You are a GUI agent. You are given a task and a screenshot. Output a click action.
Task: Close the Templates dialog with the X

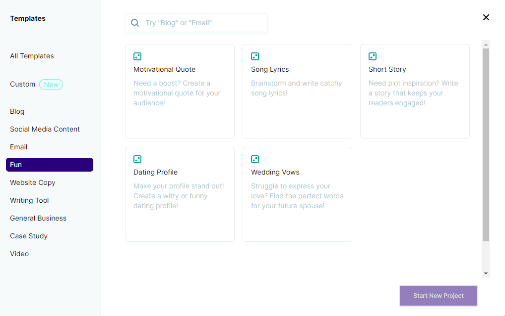coord(486,17)
